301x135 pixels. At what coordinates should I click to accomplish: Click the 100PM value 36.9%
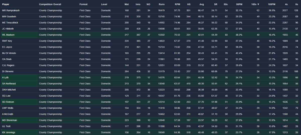[x=272, y=10]
